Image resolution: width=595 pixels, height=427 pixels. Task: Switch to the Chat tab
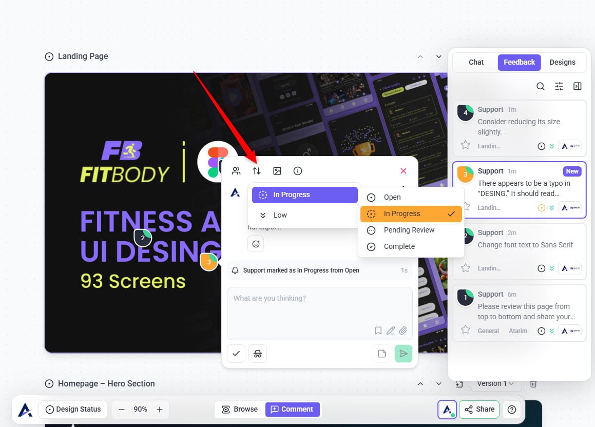(x=476, y=62)
